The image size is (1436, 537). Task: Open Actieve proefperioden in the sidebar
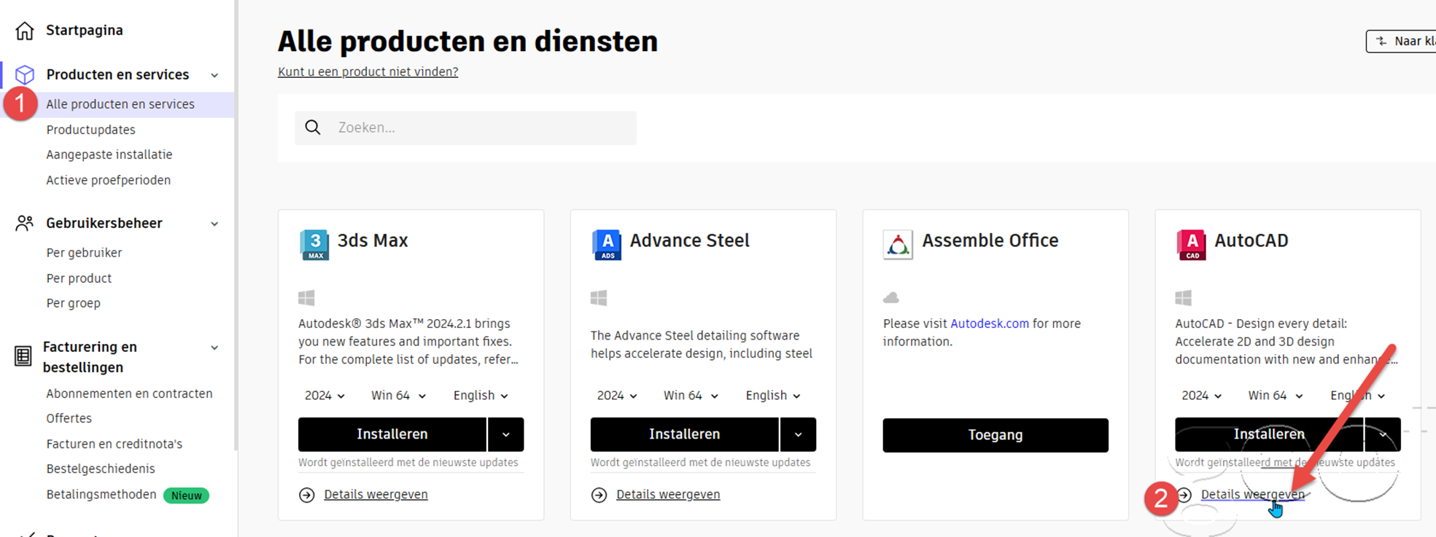click(109, 180)
